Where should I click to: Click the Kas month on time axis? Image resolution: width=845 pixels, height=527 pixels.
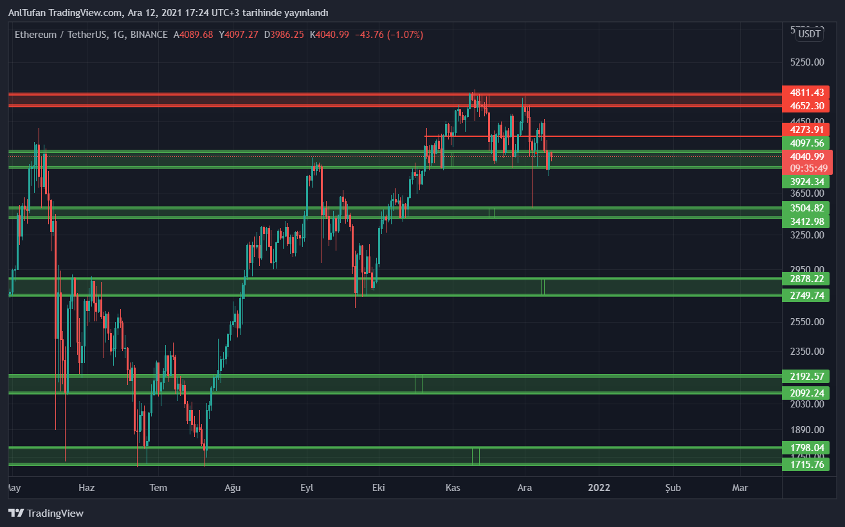[x=453, y=488]
